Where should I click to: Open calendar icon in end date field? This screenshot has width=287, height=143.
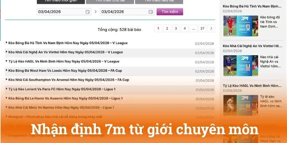tap(151, 12)
